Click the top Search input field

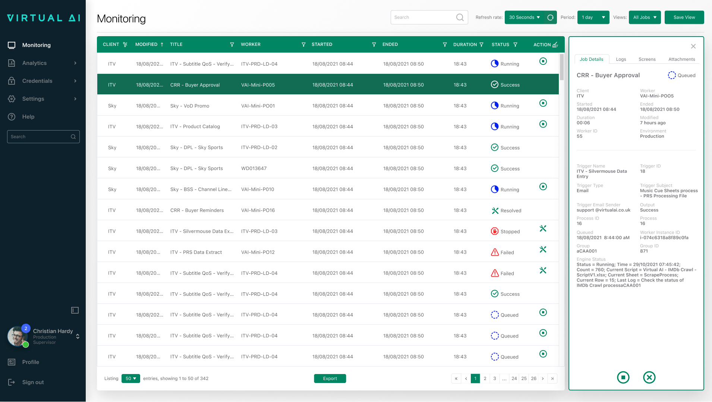tap(423, 18)
